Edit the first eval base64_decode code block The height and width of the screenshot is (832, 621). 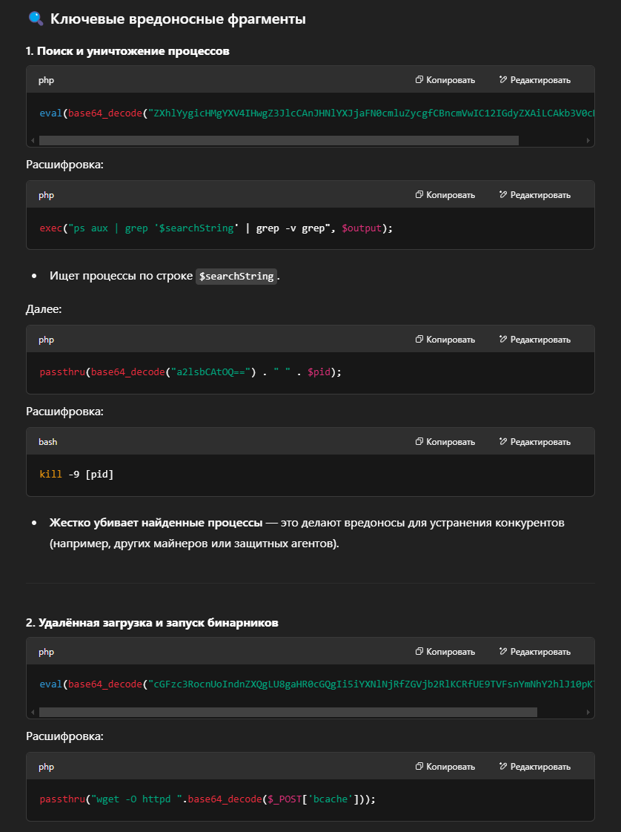click(x=534, y=80)
